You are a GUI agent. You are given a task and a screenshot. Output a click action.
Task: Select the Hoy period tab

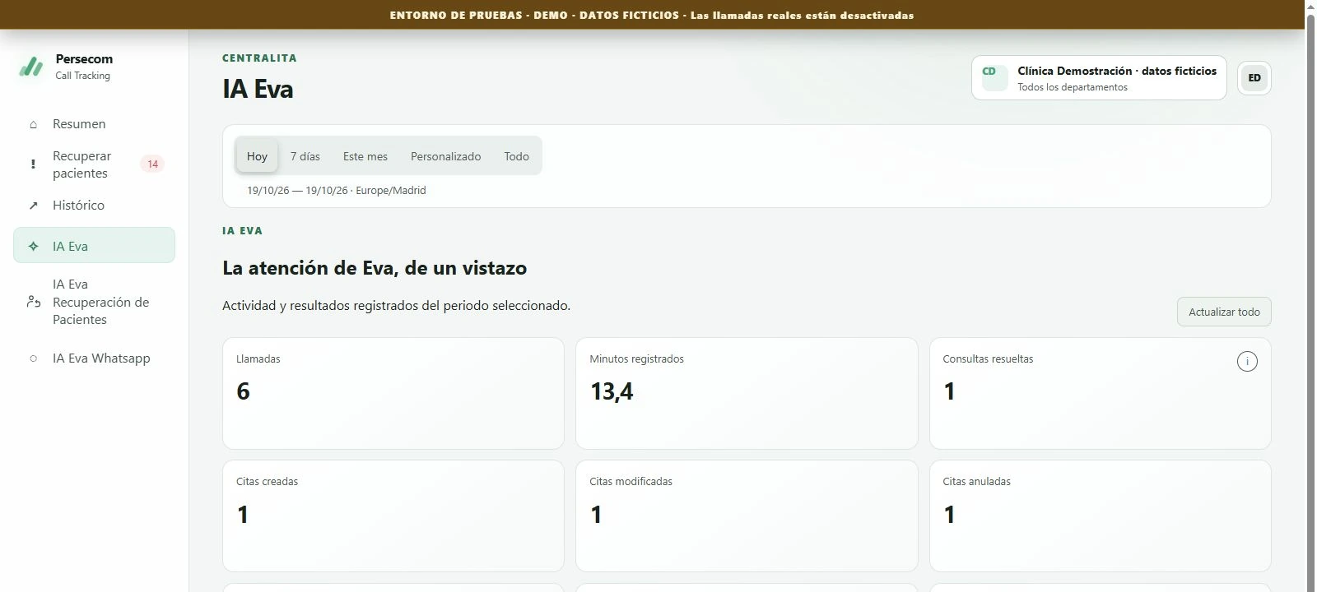tap(257, 156)
